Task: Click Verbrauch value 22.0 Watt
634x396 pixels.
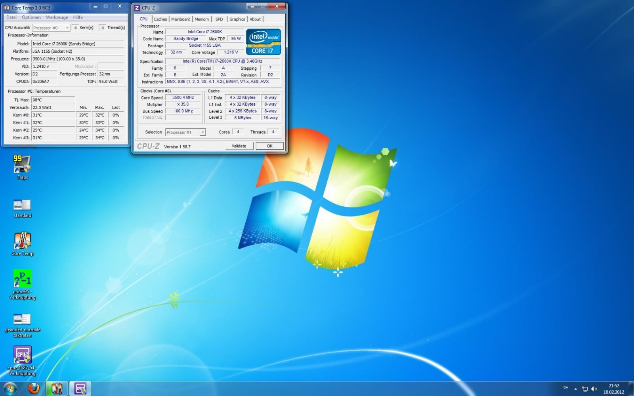Action: click(53, 108)
